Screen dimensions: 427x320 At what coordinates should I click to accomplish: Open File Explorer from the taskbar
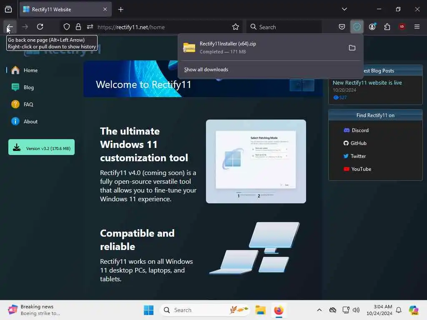coord(260,310)
